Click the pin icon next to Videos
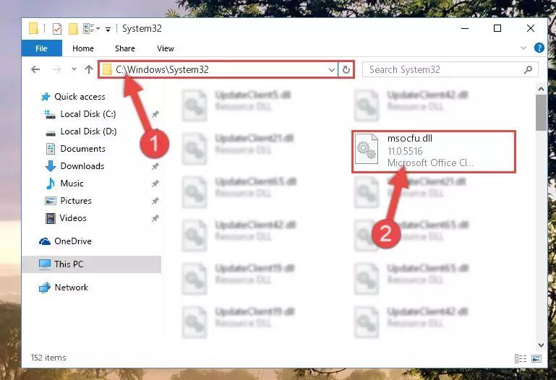The image size is (556, 380). click(155, 218)
